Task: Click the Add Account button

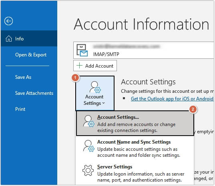Action: tap(95, 66)
